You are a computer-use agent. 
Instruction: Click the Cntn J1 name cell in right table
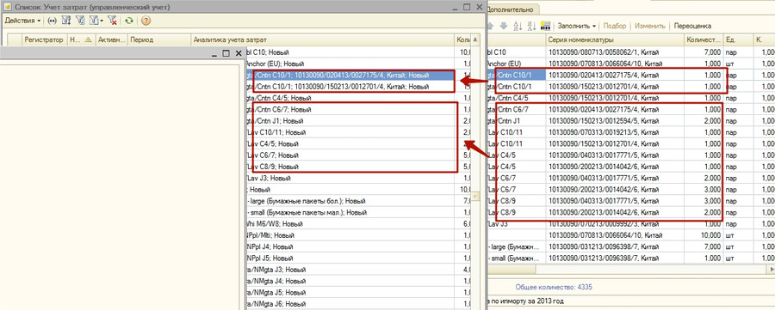click(517, 121)
